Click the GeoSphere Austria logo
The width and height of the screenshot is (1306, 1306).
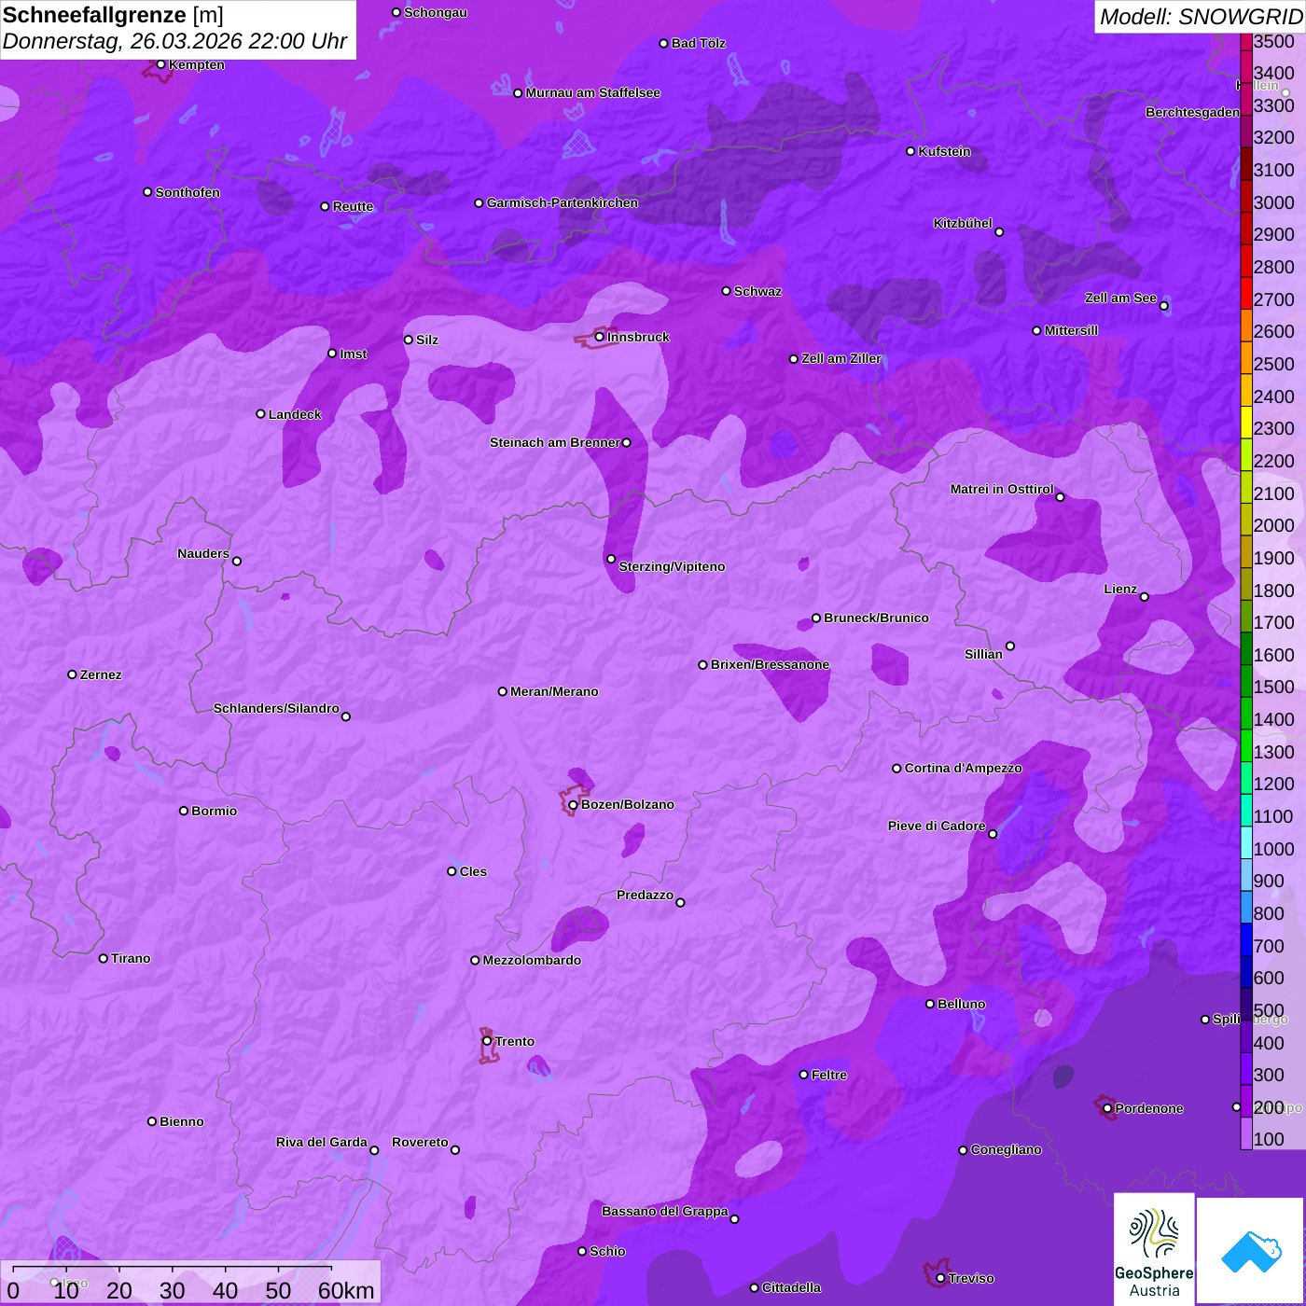click(x=1154, y=1251)
